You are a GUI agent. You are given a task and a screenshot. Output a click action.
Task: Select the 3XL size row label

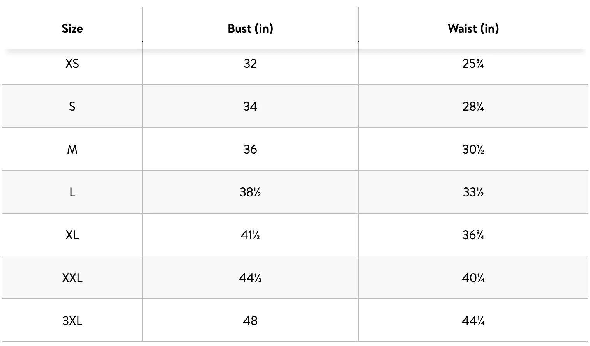[x=72, y=321]
